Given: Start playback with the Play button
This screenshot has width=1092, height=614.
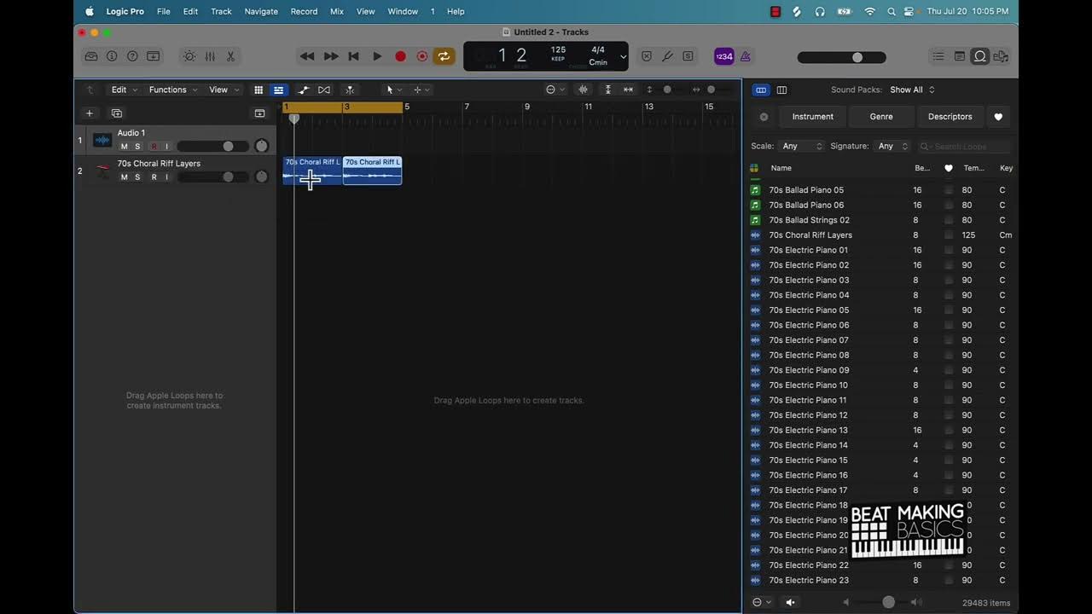Looking at the screenshot, I should [377, 56].
